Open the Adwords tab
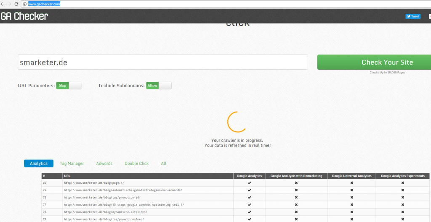The width and height of the screenshot is (431, 222). tap(104, 163)
